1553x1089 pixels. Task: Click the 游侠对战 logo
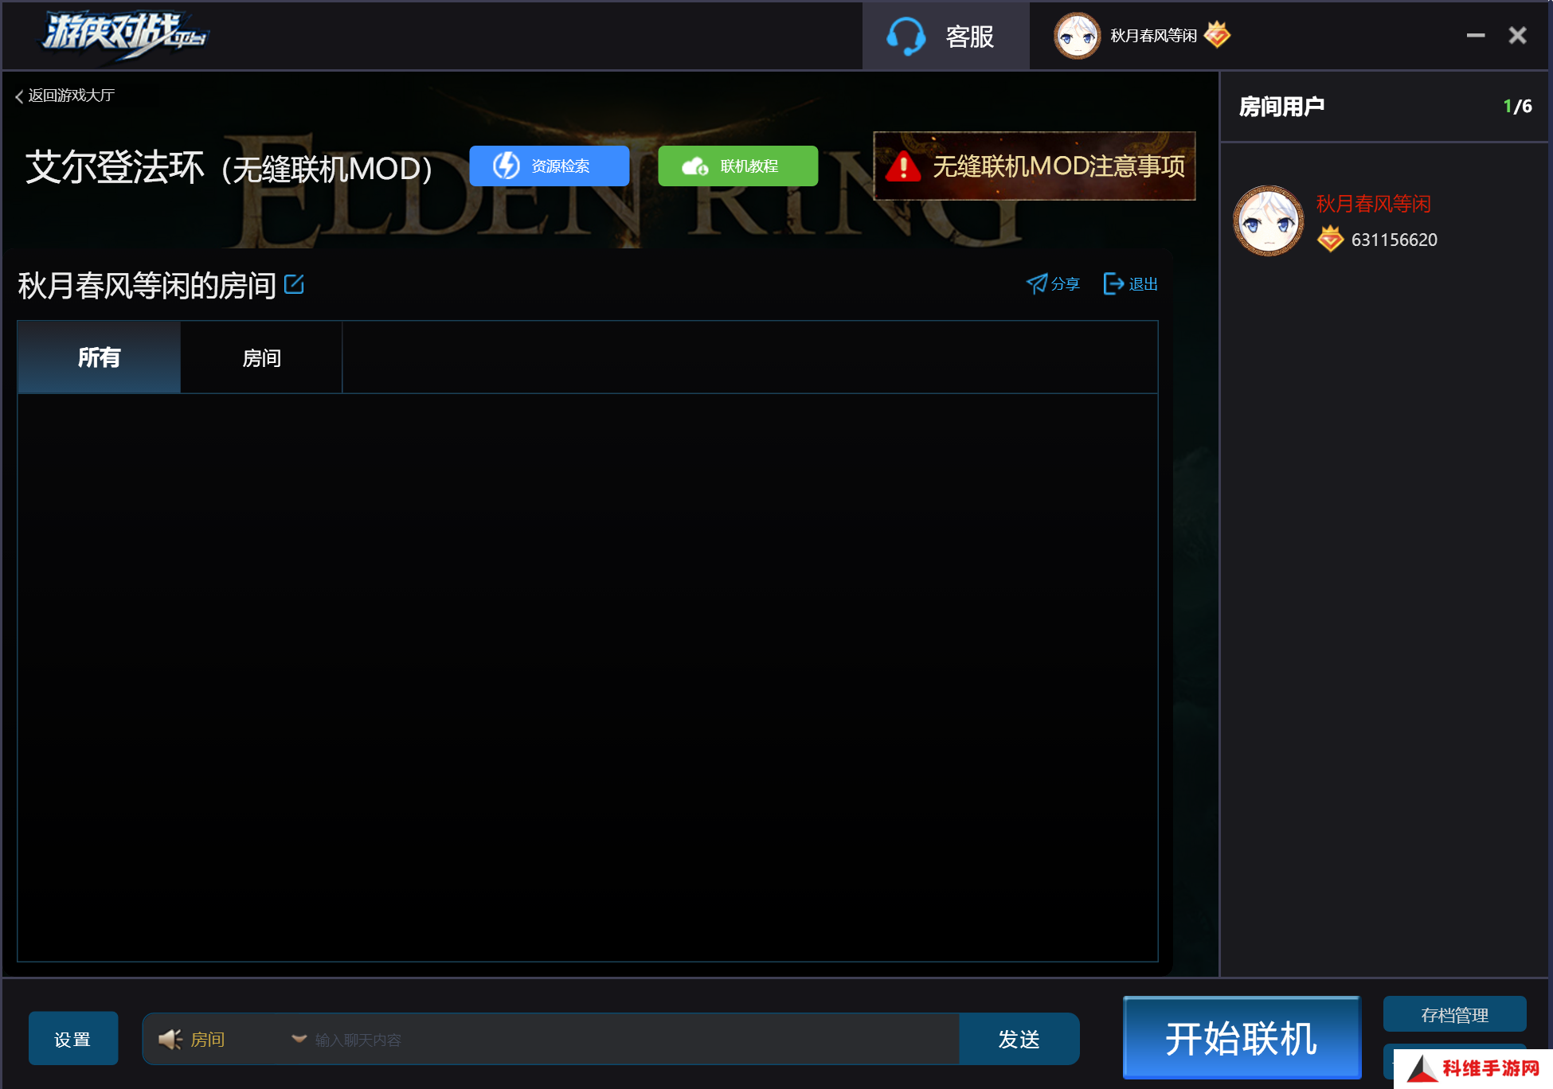click(125, 35)
